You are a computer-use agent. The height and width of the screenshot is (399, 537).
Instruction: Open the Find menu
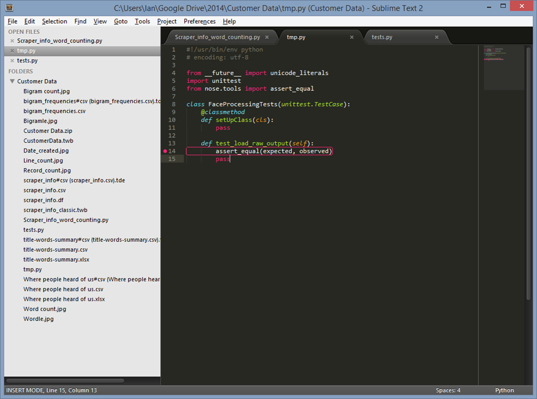click(80, 21)
